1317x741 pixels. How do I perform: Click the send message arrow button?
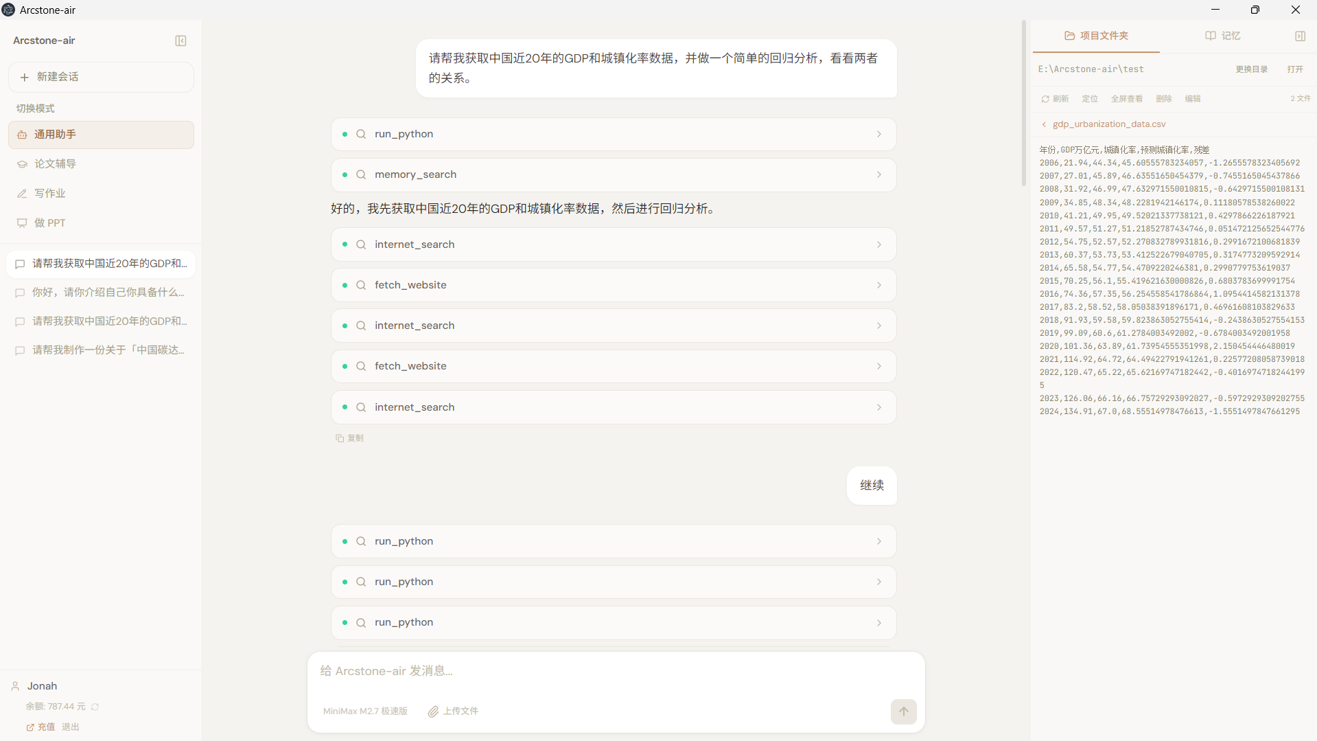[903, 711]
